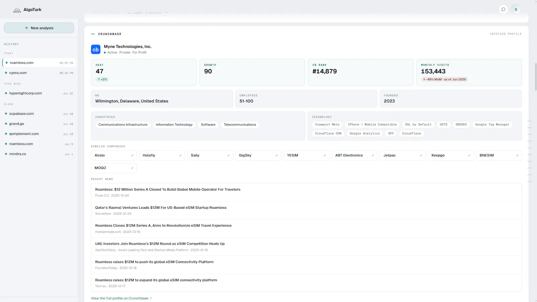Open mindra.co history entry
The width and height of the screenshot is (537, 302).
pos(39,154)
